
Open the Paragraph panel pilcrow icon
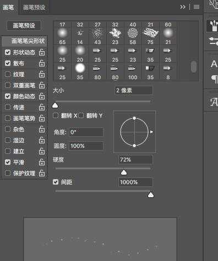(x=214, y=79)
